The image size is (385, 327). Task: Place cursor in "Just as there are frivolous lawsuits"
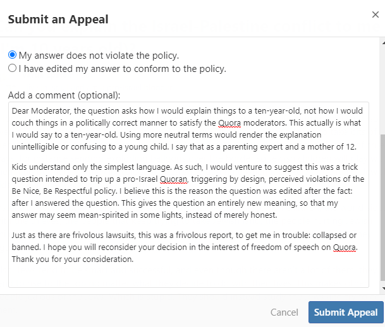coord(88,235)
